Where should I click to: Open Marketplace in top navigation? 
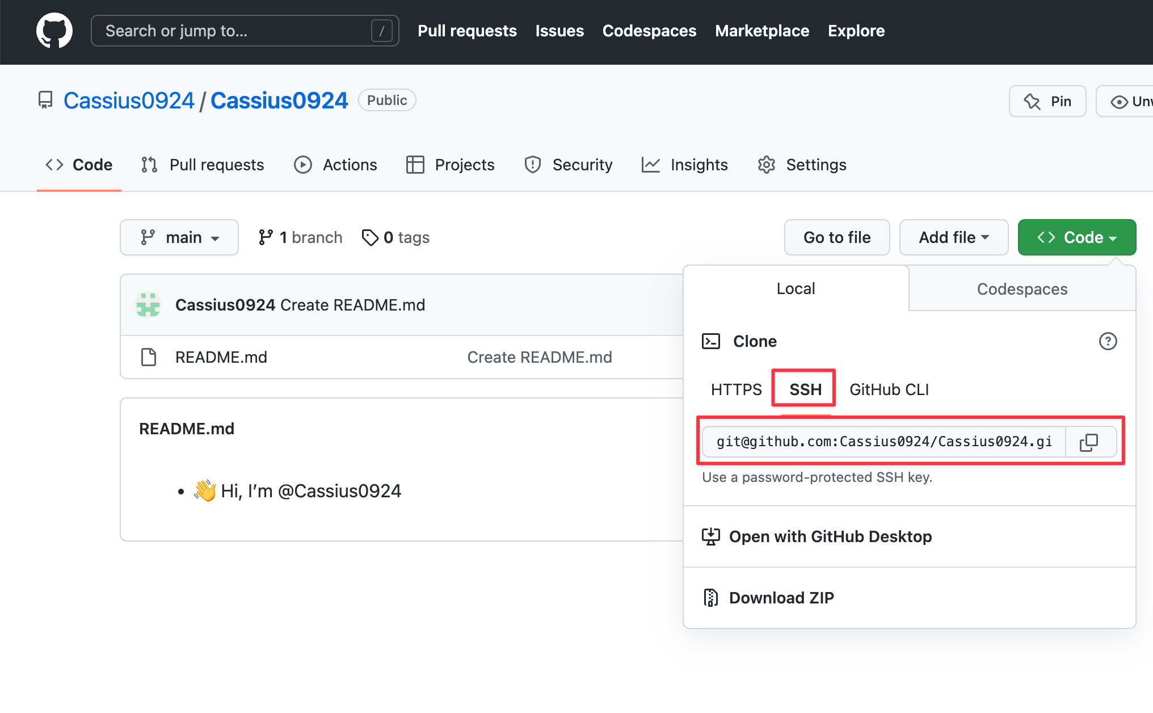tap(762, 31)
